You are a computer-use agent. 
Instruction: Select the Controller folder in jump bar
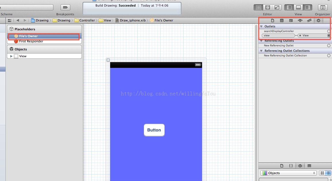click(87, 20)
